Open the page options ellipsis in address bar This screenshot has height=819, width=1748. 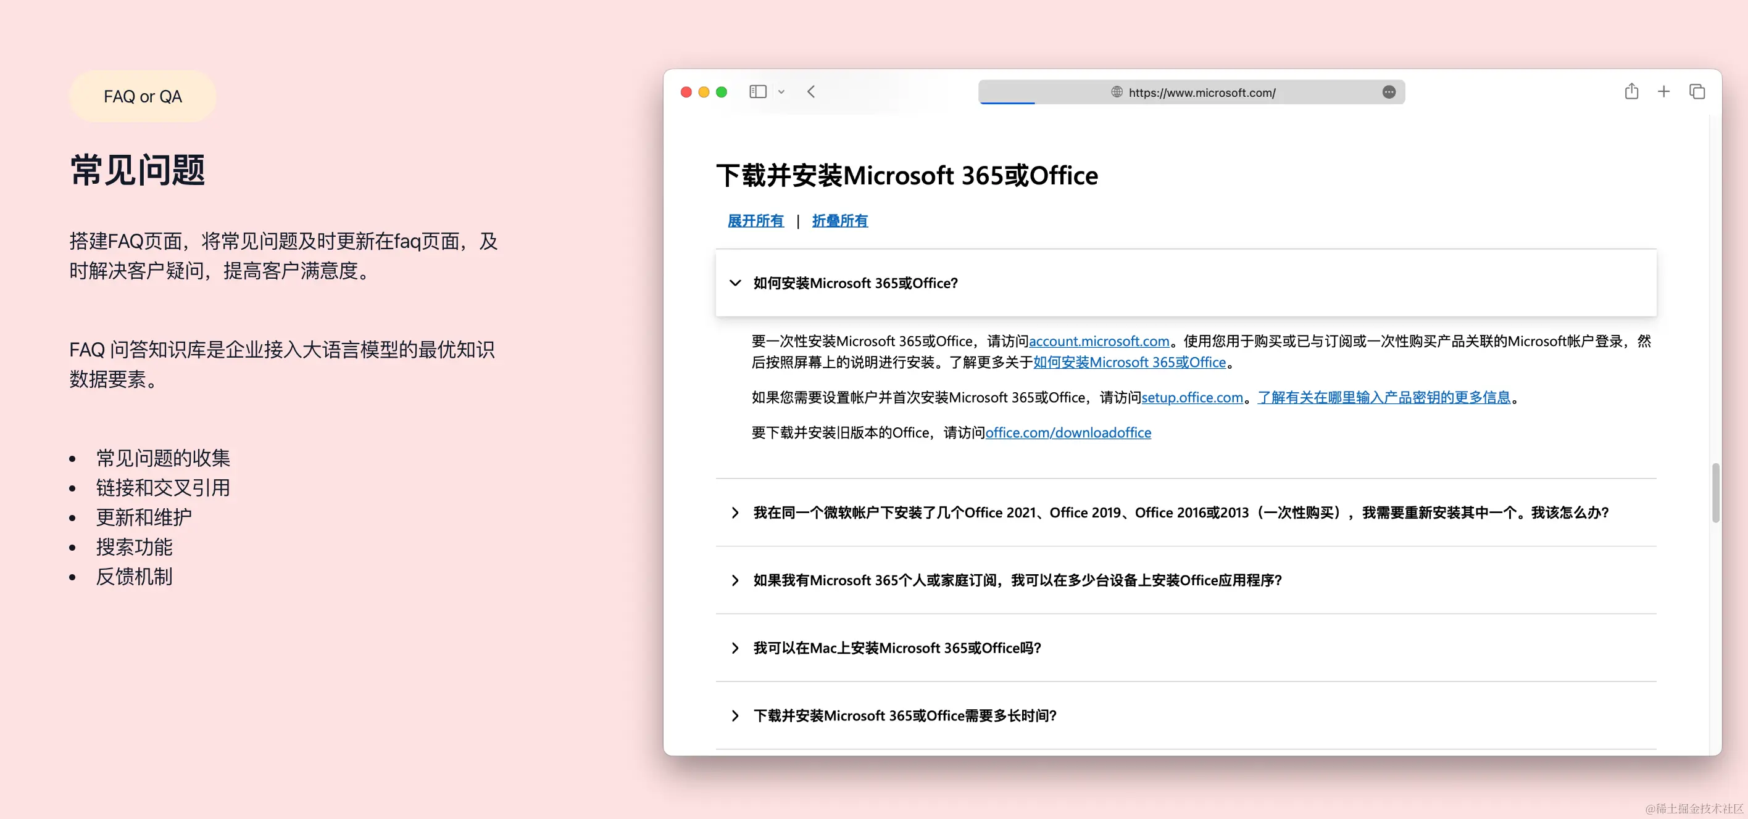pos(1388,93)
